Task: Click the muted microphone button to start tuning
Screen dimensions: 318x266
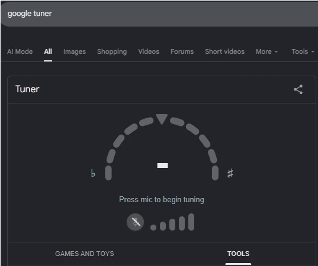Action: point(135,222)
